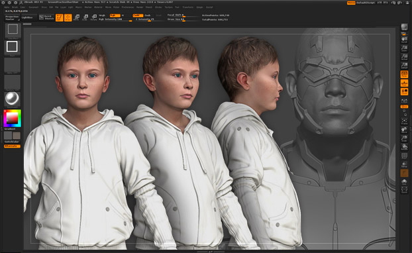This screenshot has width=412, height=253.
Task: Open the current brush thumbnail picker
Action: tap(13, 30)
